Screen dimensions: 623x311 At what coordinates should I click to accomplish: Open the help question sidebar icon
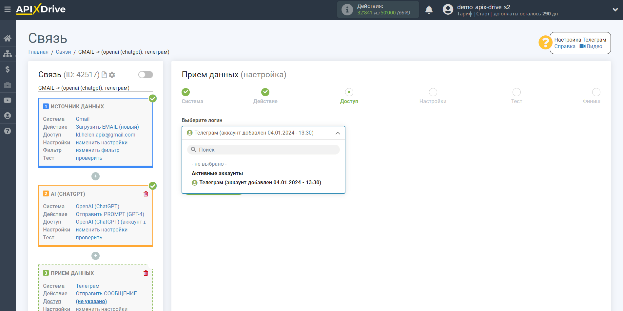(8, 131)
